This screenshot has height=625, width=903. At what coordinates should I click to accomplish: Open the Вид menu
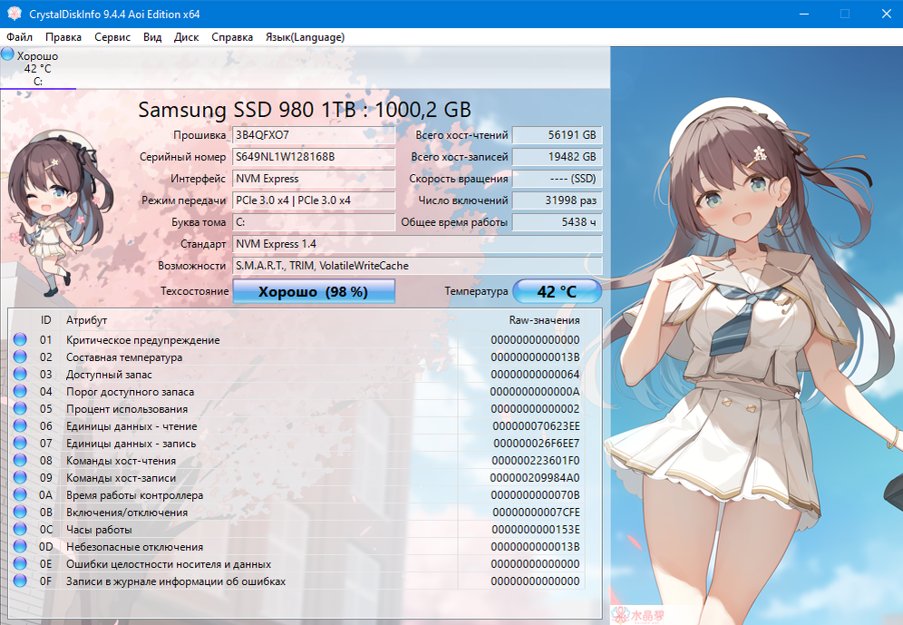click(152, 37)
